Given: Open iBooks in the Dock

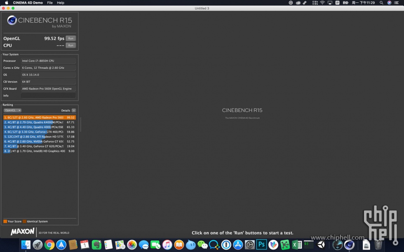Looking at the screenshot, I should click(x=179, y=245).
